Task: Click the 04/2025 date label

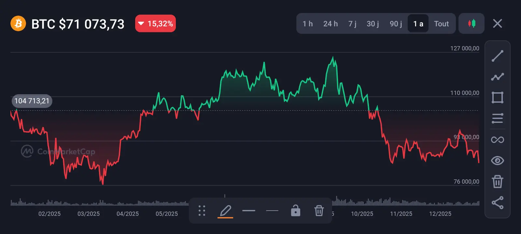Action: coord(128,214)
